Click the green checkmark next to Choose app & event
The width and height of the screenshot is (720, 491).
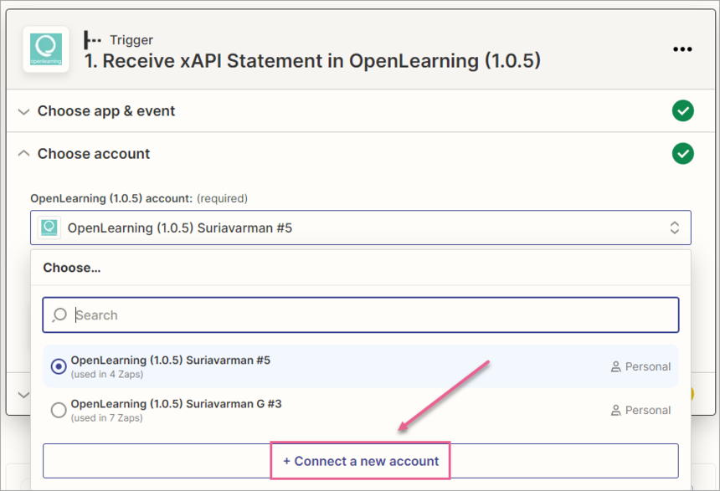pos(683,110)
